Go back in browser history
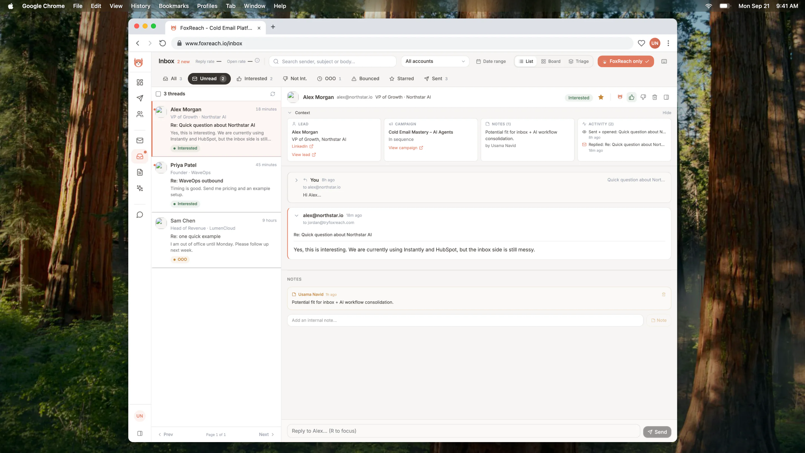 tap(138, 43)
